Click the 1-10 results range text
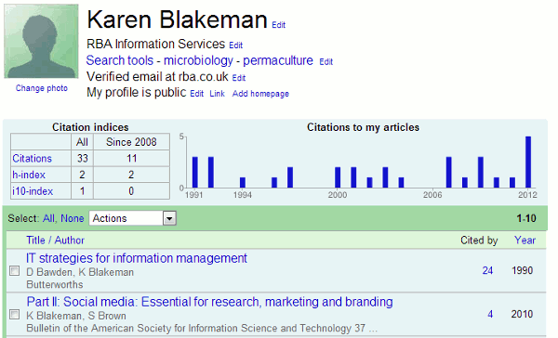 (x=526, y=218)
